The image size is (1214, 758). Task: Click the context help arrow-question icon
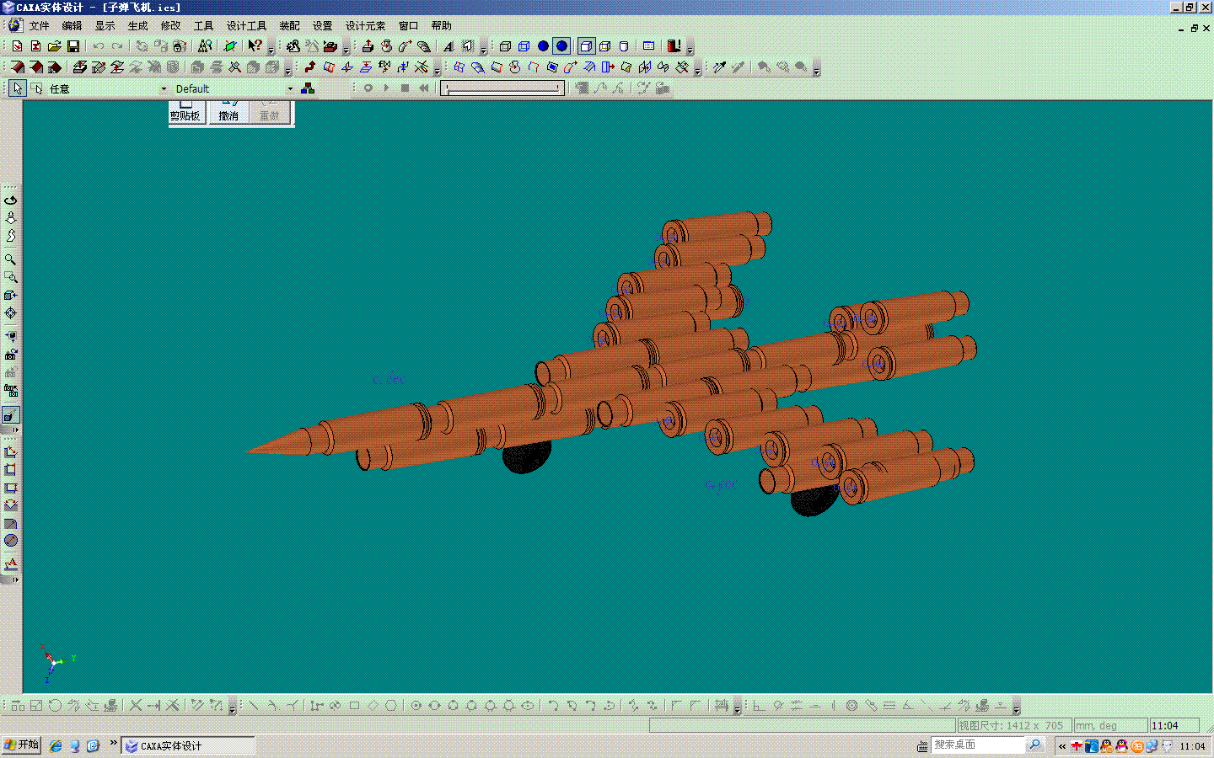pos(255,46)
